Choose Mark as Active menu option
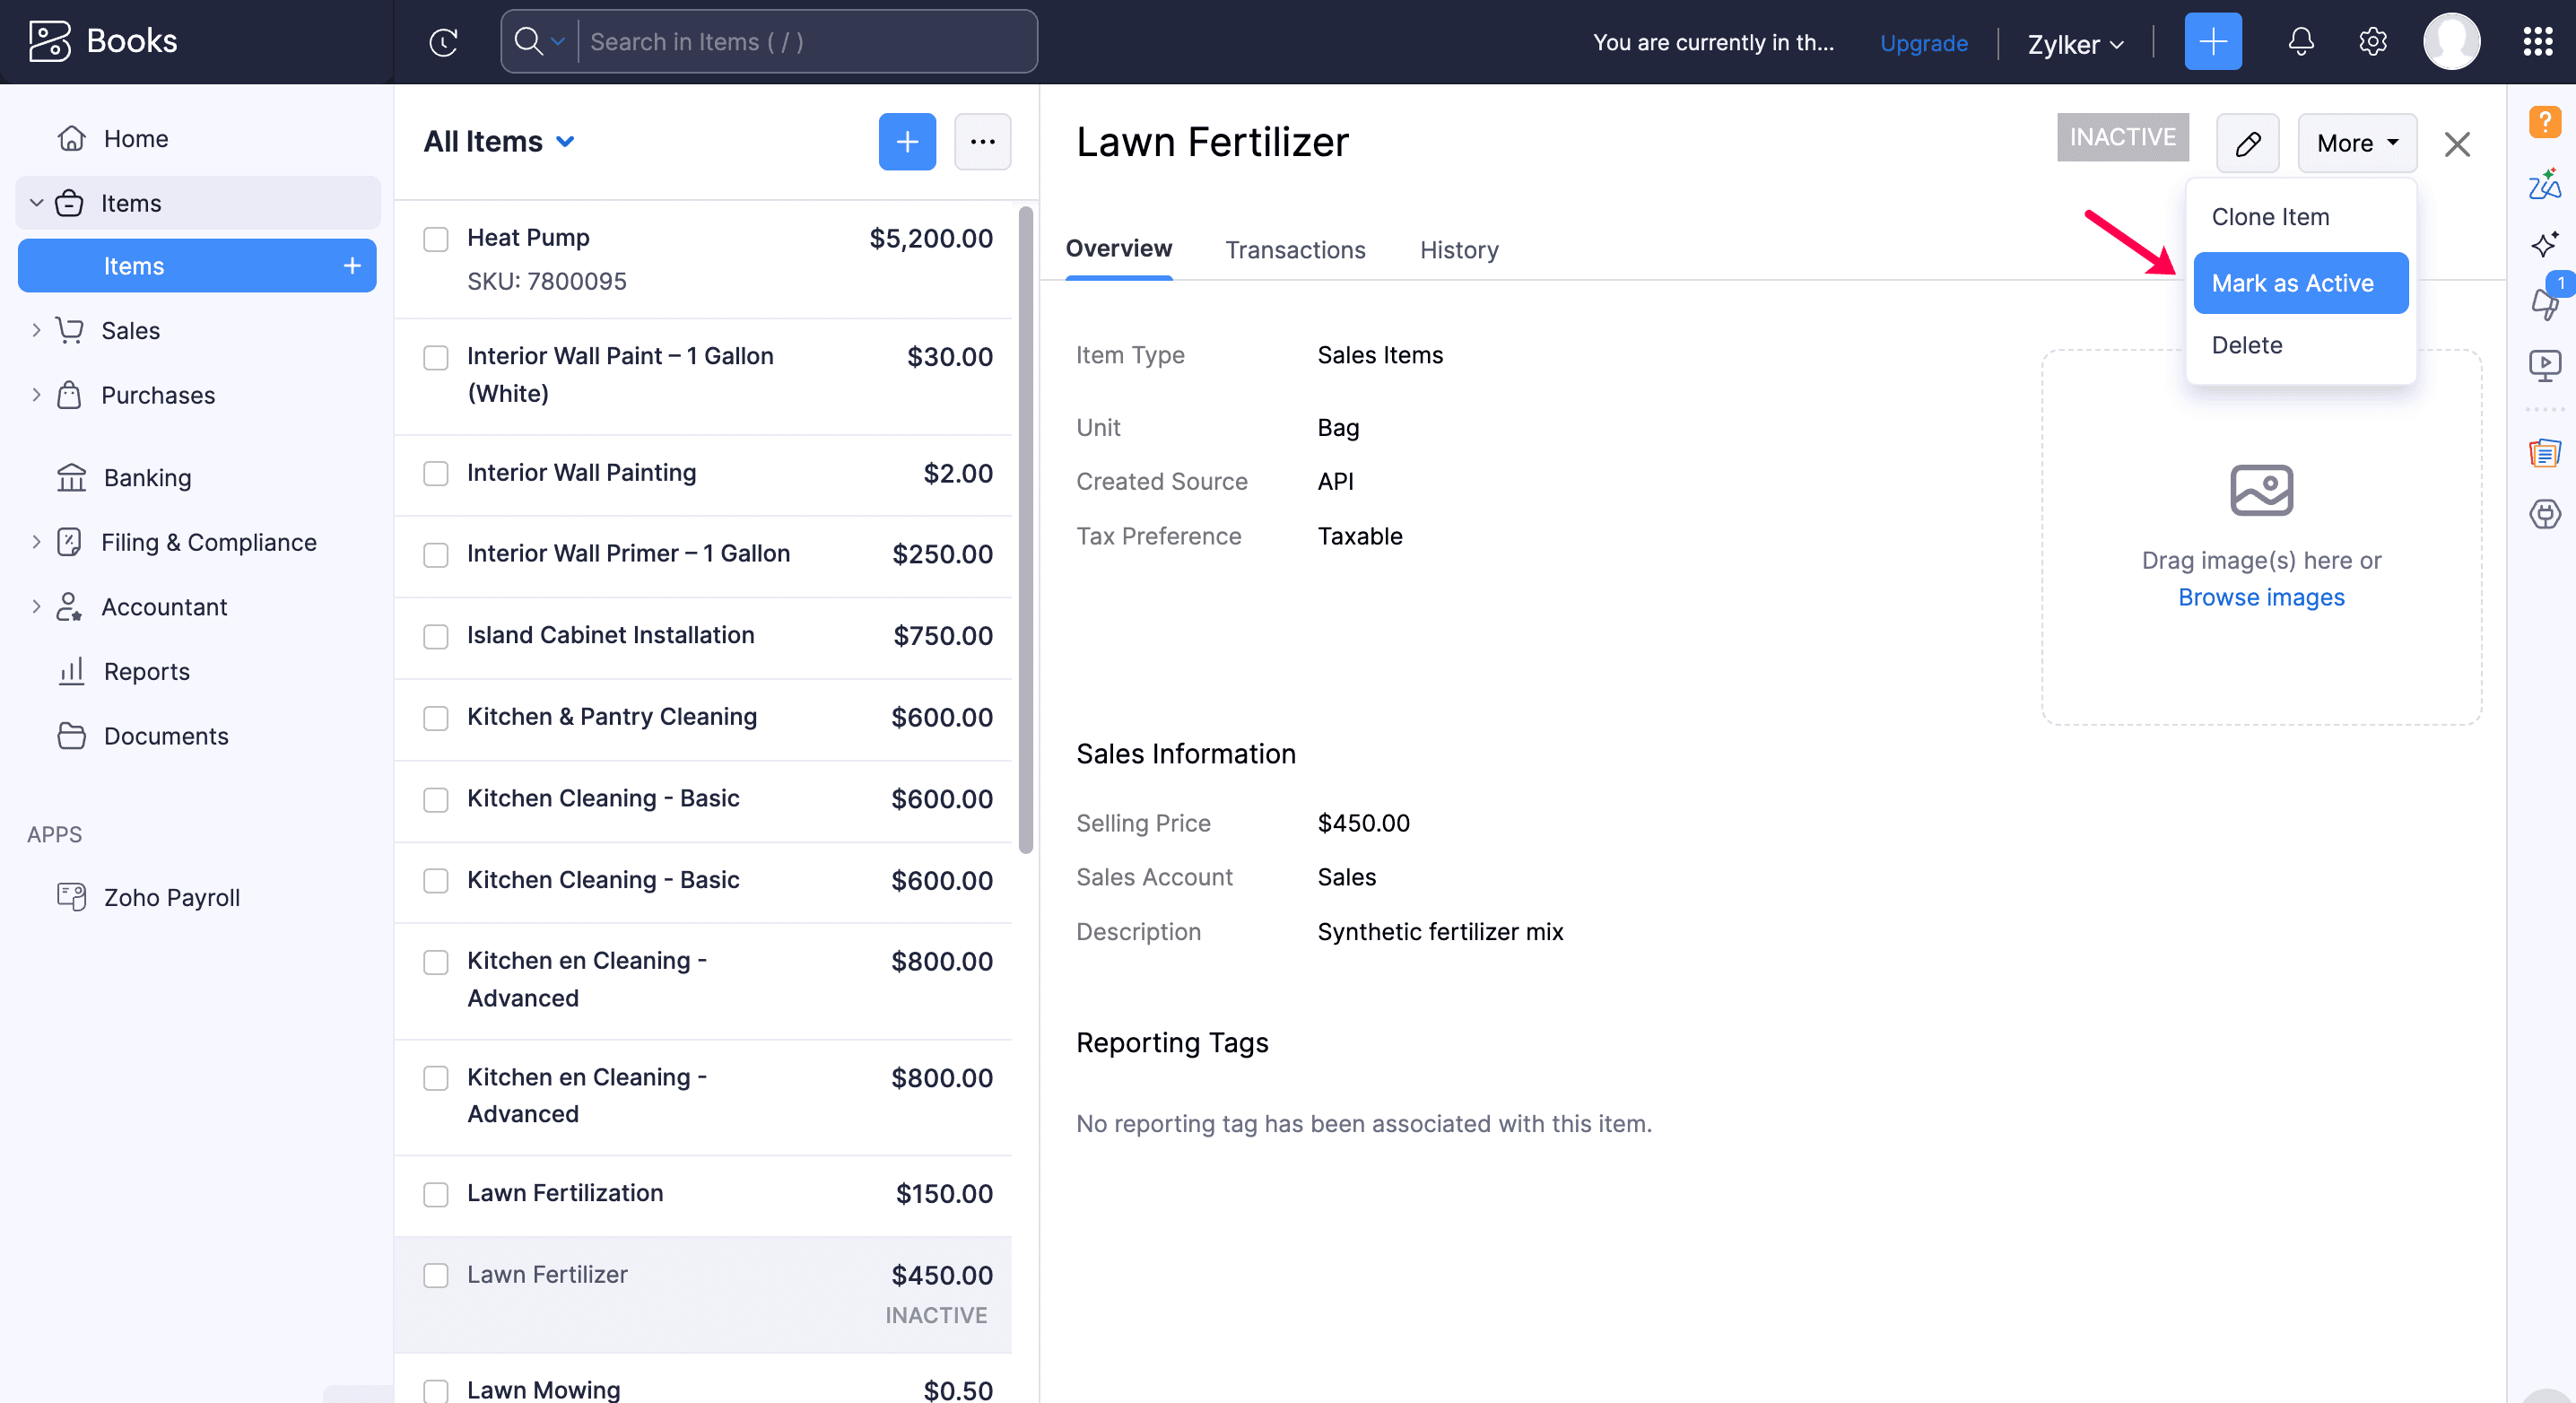The height and width of the screenshot is (1403, 2576). (x=2299, y=283)
